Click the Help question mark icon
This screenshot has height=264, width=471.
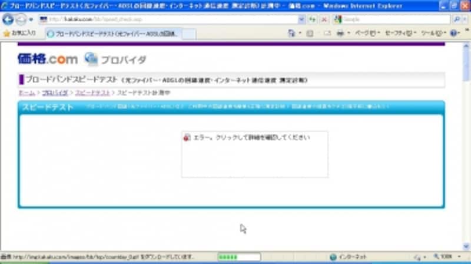453,33
